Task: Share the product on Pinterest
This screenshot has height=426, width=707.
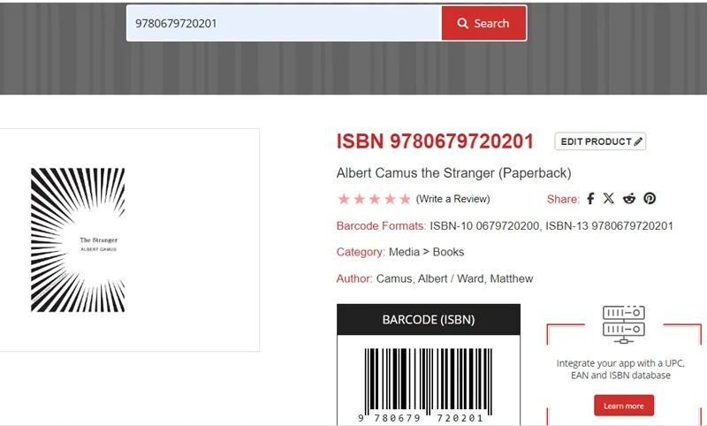Action: (x=650, y=198)
